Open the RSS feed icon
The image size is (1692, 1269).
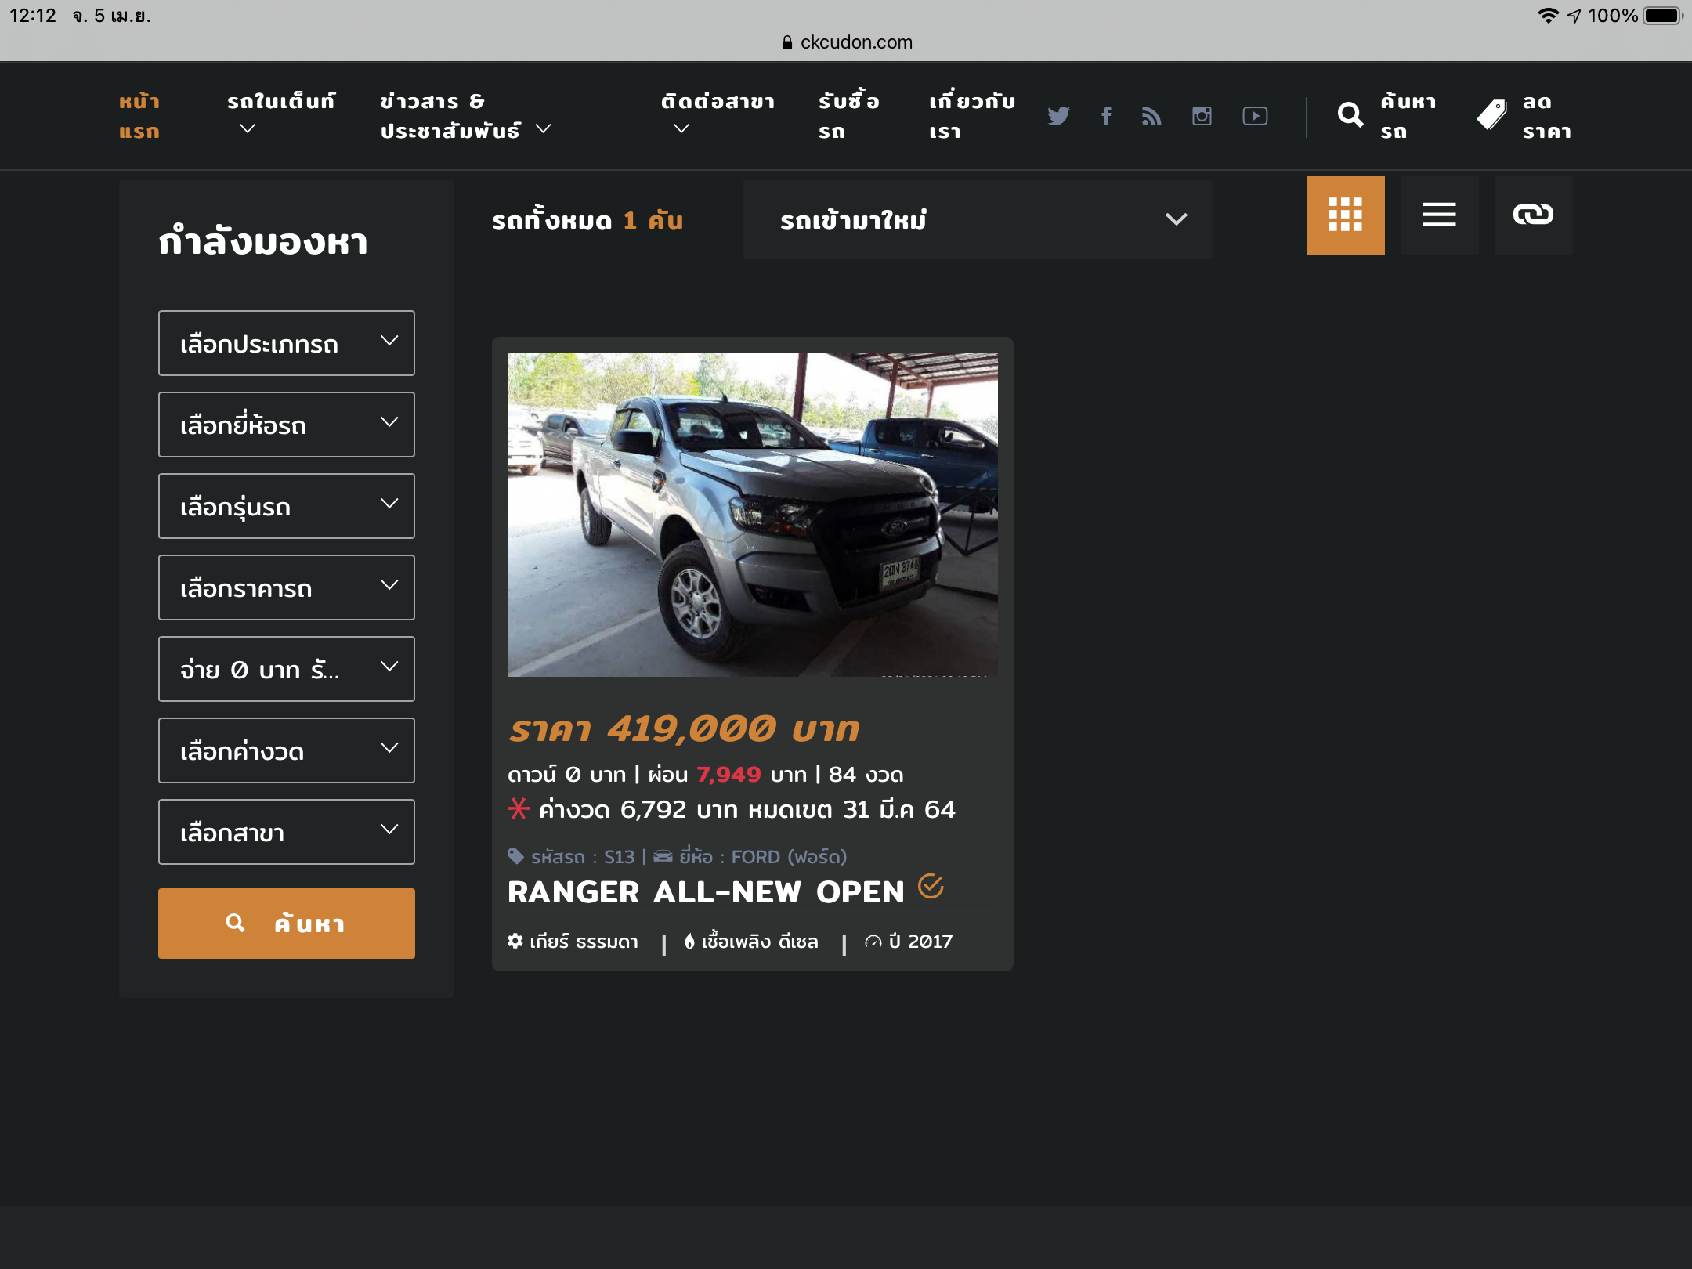tap(1151, 116)
